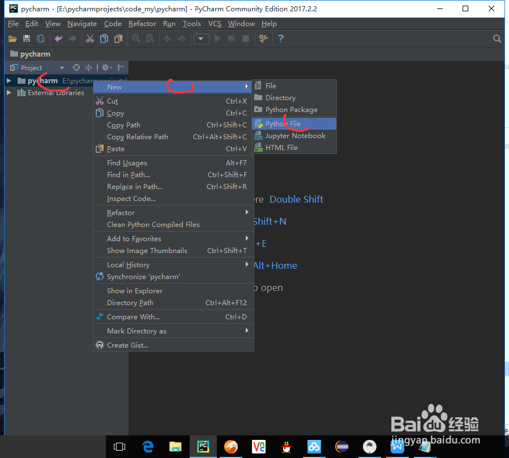Select Python Package in submenu
The width and height of the screenshot is (509, 458).
tap(294, 110)
